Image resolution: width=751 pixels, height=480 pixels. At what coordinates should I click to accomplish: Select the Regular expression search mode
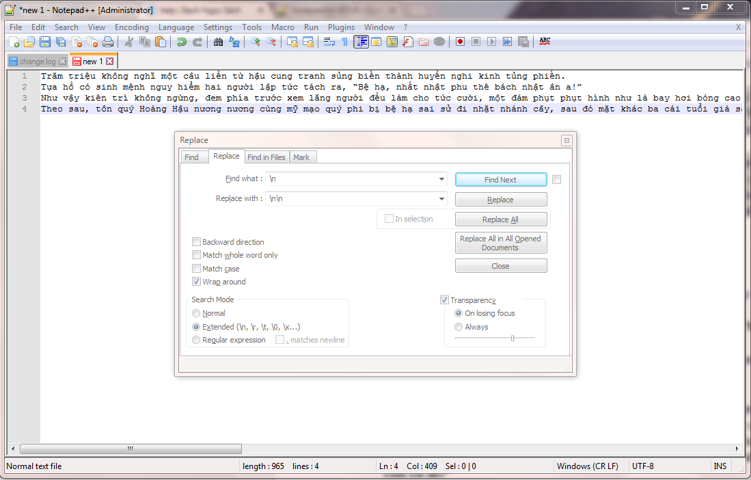click(197, 340)
